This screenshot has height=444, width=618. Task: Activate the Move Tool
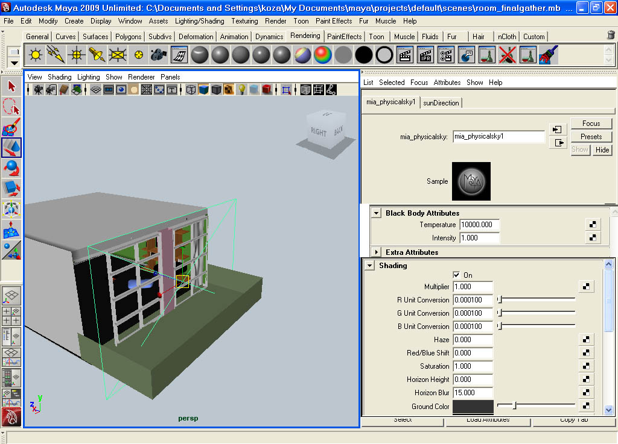pyautogui.click(x=11, y=148)
